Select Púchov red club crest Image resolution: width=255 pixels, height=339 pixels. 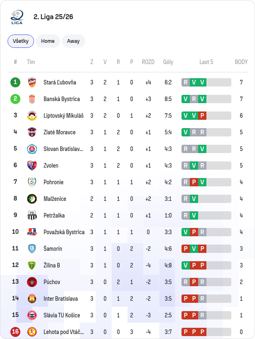point(32,282)
